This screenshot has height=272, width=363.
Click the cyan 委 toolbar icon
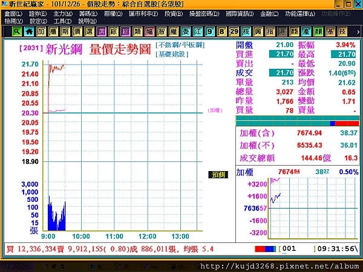pyautogui.click(x=186, y=31)
